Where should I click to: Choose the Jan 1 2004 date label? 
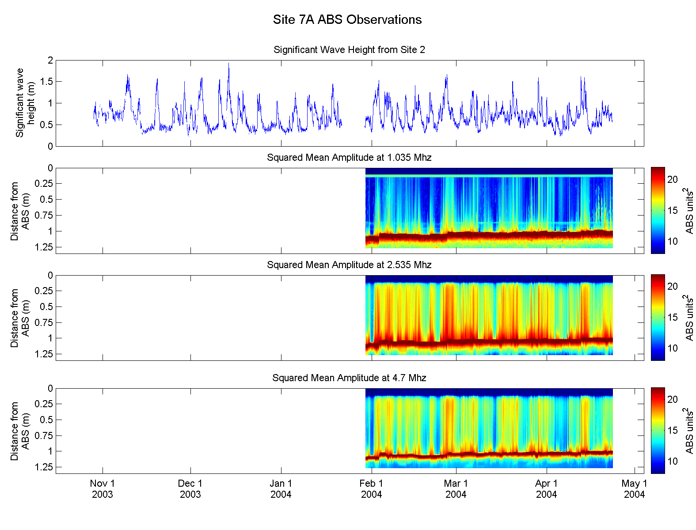coord(281,489)
